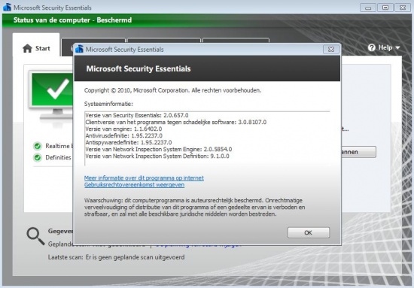Click Security Essentials icon in dialog title bar
The width and height of the screenshot is (414, 288).
[79, 49]
